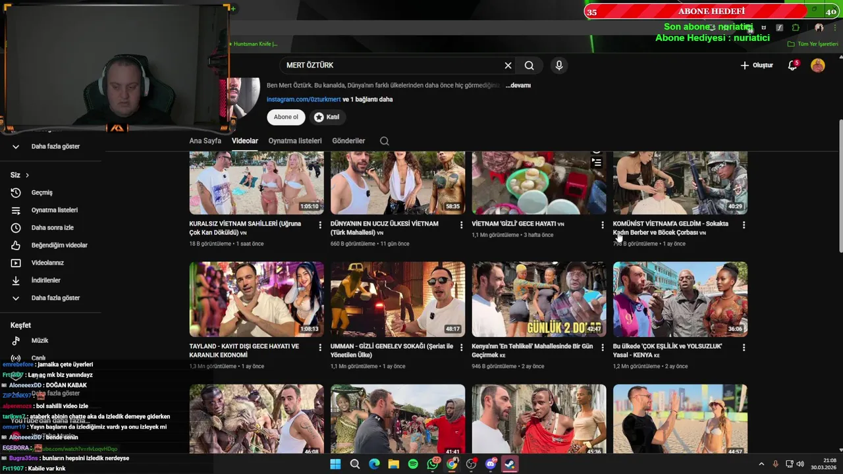Open Daha sonra izle in sidebar
843x474 pixels.
(x=52, y=228)
